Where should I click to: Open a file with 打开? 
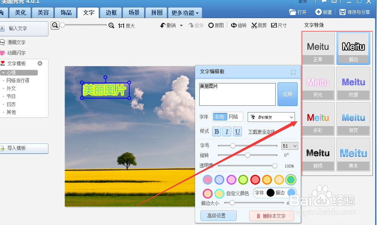point(298,12)
